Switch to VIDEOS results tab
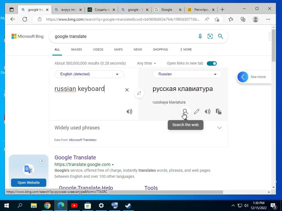This screenshot has height=211, width=282. (98, 49)
